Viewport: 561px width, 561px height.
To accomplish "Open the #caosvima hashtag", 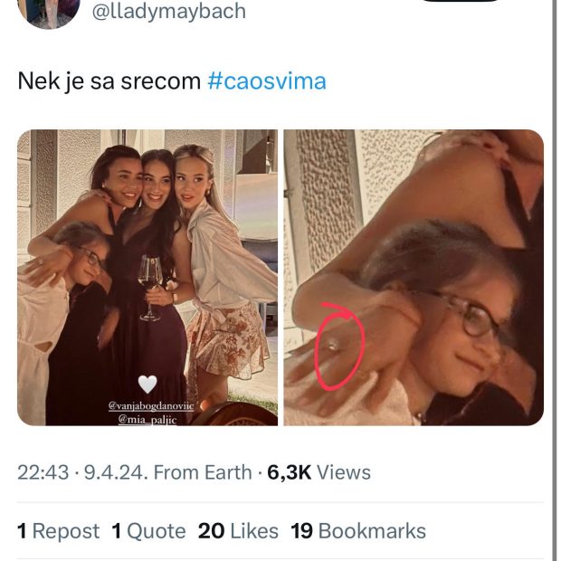I will [267, 81].
